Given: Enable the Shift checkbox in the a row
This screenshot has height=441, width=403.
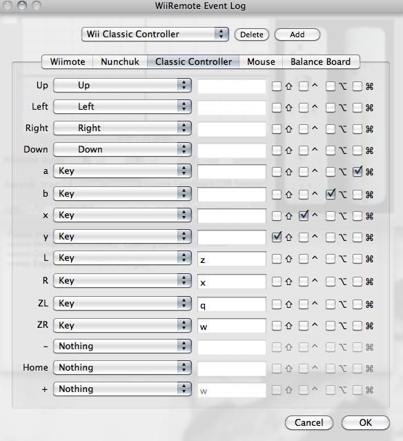Looking at the screenshot, I should click(277, 172).
